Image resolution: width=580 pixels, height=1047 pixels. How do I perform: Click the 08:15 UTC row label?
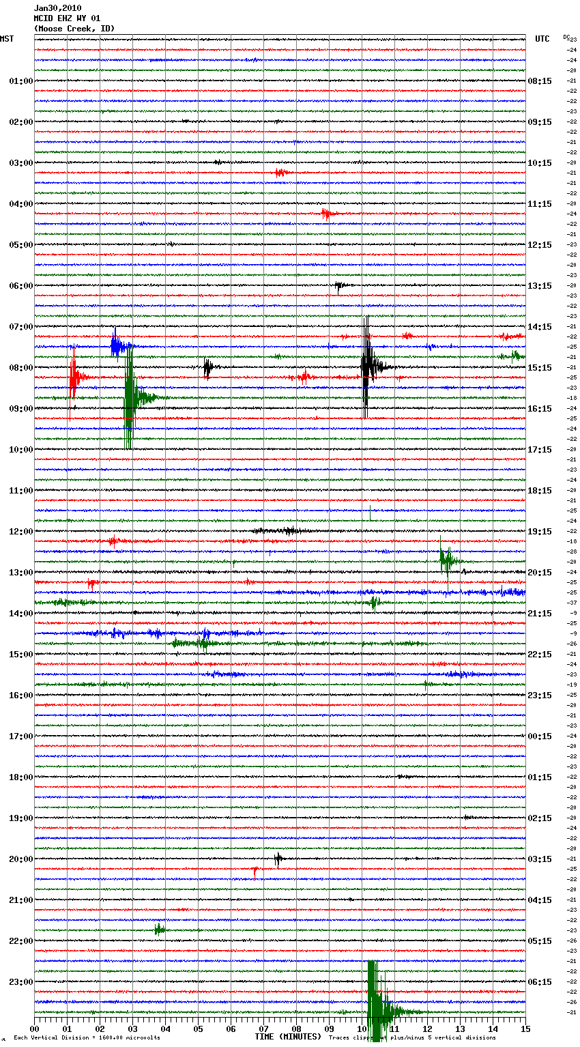[540, 81]
